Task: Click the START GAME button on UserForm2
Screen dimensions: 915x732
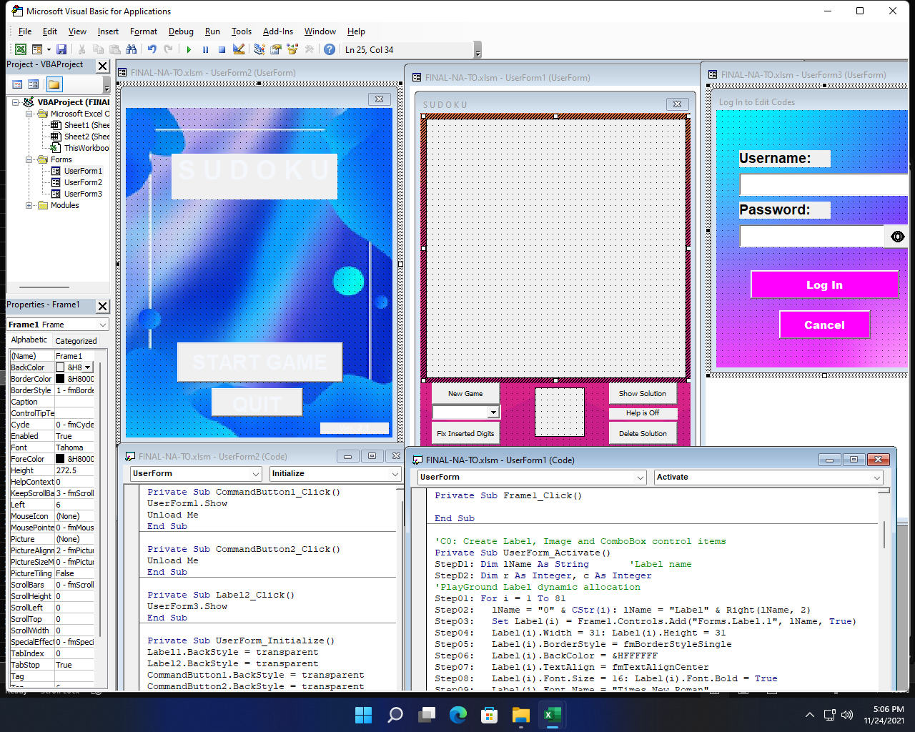Action: point(259,362)
